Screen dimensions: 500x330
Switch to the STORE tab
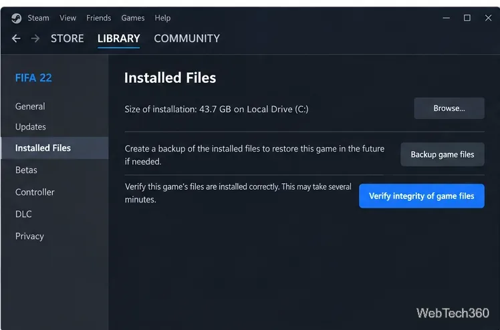pyautogui.click(x=68, y=39)
